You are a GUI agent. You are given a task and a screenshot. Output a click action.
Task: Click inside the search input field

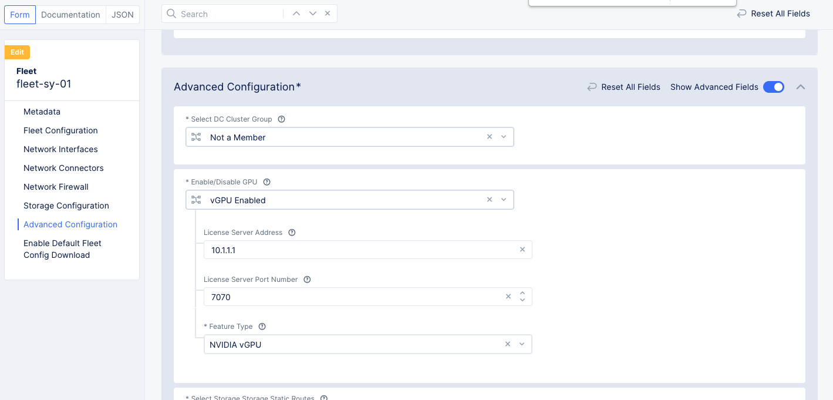coord(229,13)
